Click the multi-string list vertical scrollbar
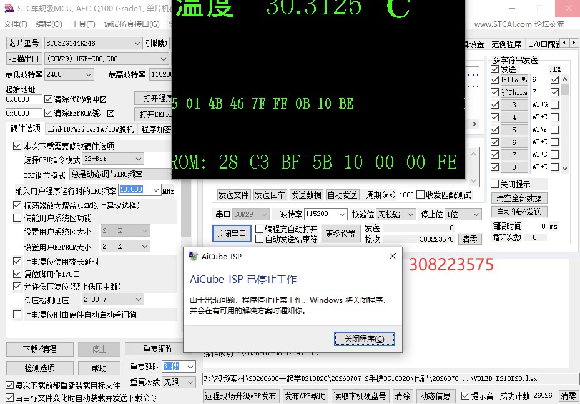The height and width of the screenshot is (404, 580). 564,124
